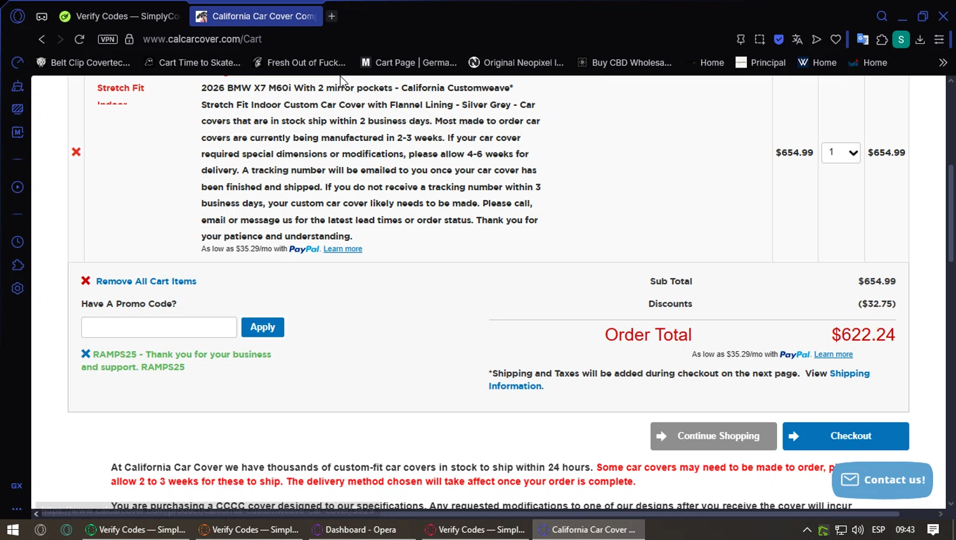Open the easy setup menu icon
Image resolution: width=956 pixels, height=540 pixels.
(939, 40)
